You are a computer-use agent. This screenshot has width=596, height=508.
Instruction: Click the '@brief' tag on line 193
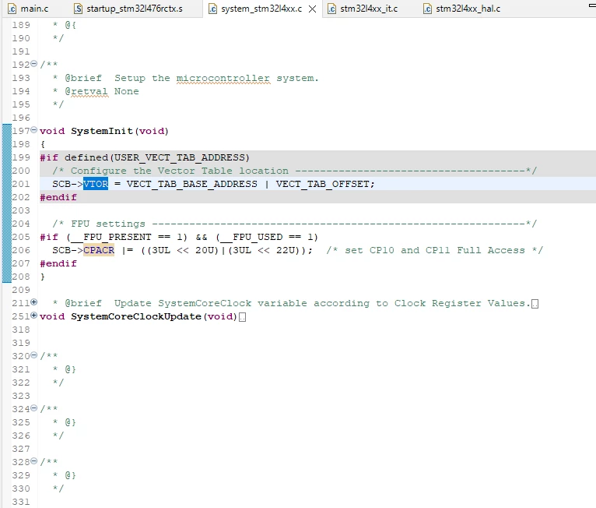[x=83, y=78]
